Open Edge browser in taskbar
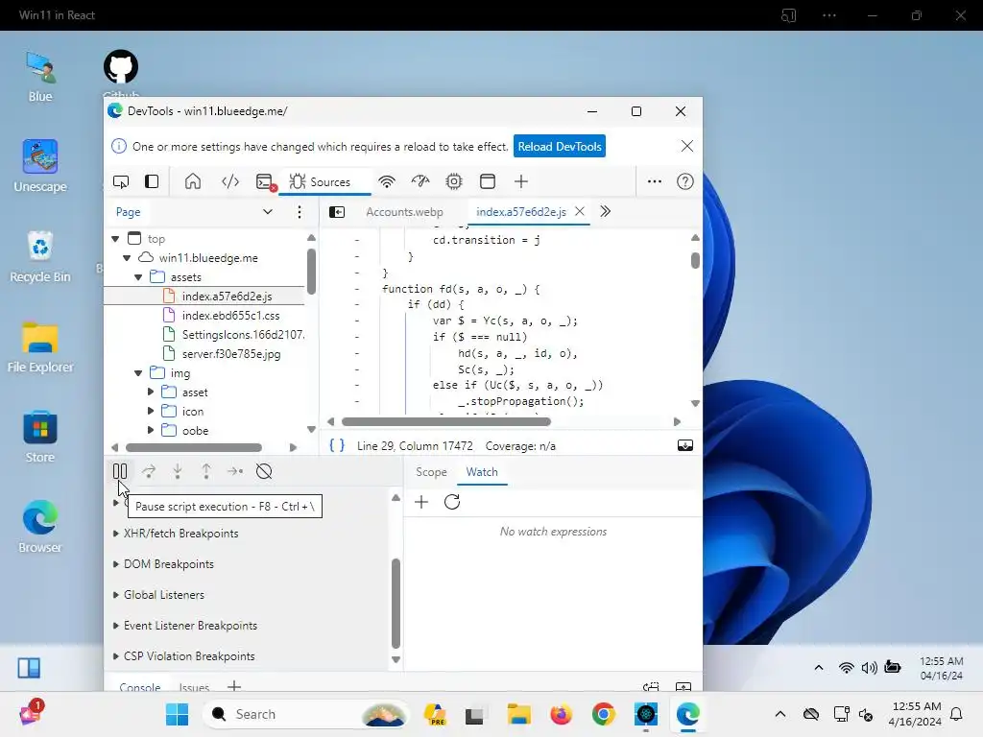The height and width of the screenshot is (737, 983). coord(687,714)
